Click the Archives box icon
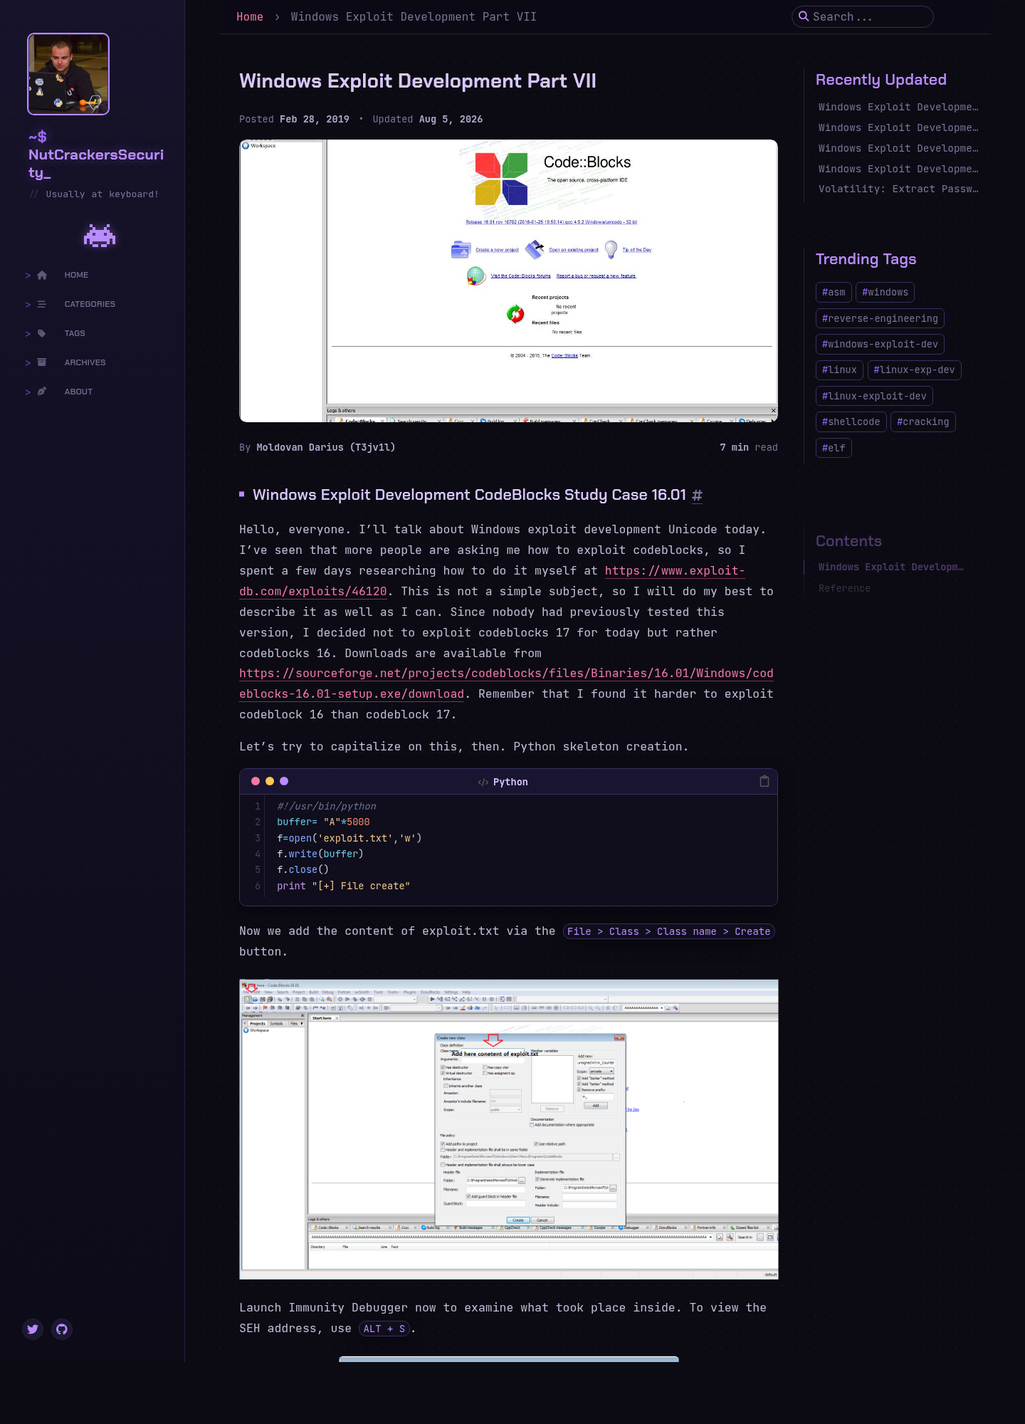 pos(42,362)
